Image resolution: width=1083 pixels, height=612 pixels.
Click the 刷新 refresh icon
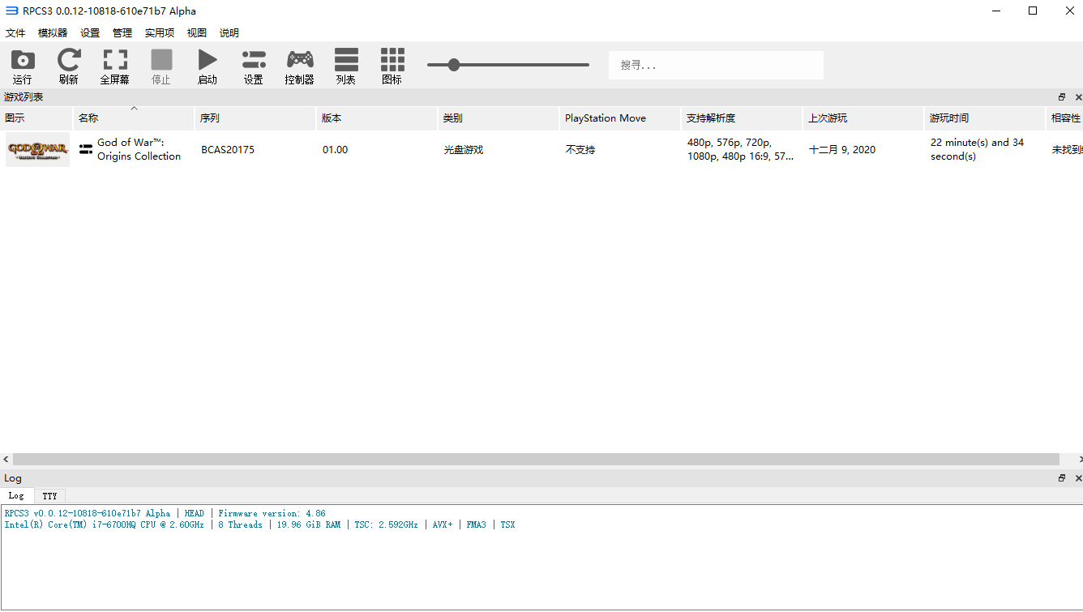click(x=69, y=60)
